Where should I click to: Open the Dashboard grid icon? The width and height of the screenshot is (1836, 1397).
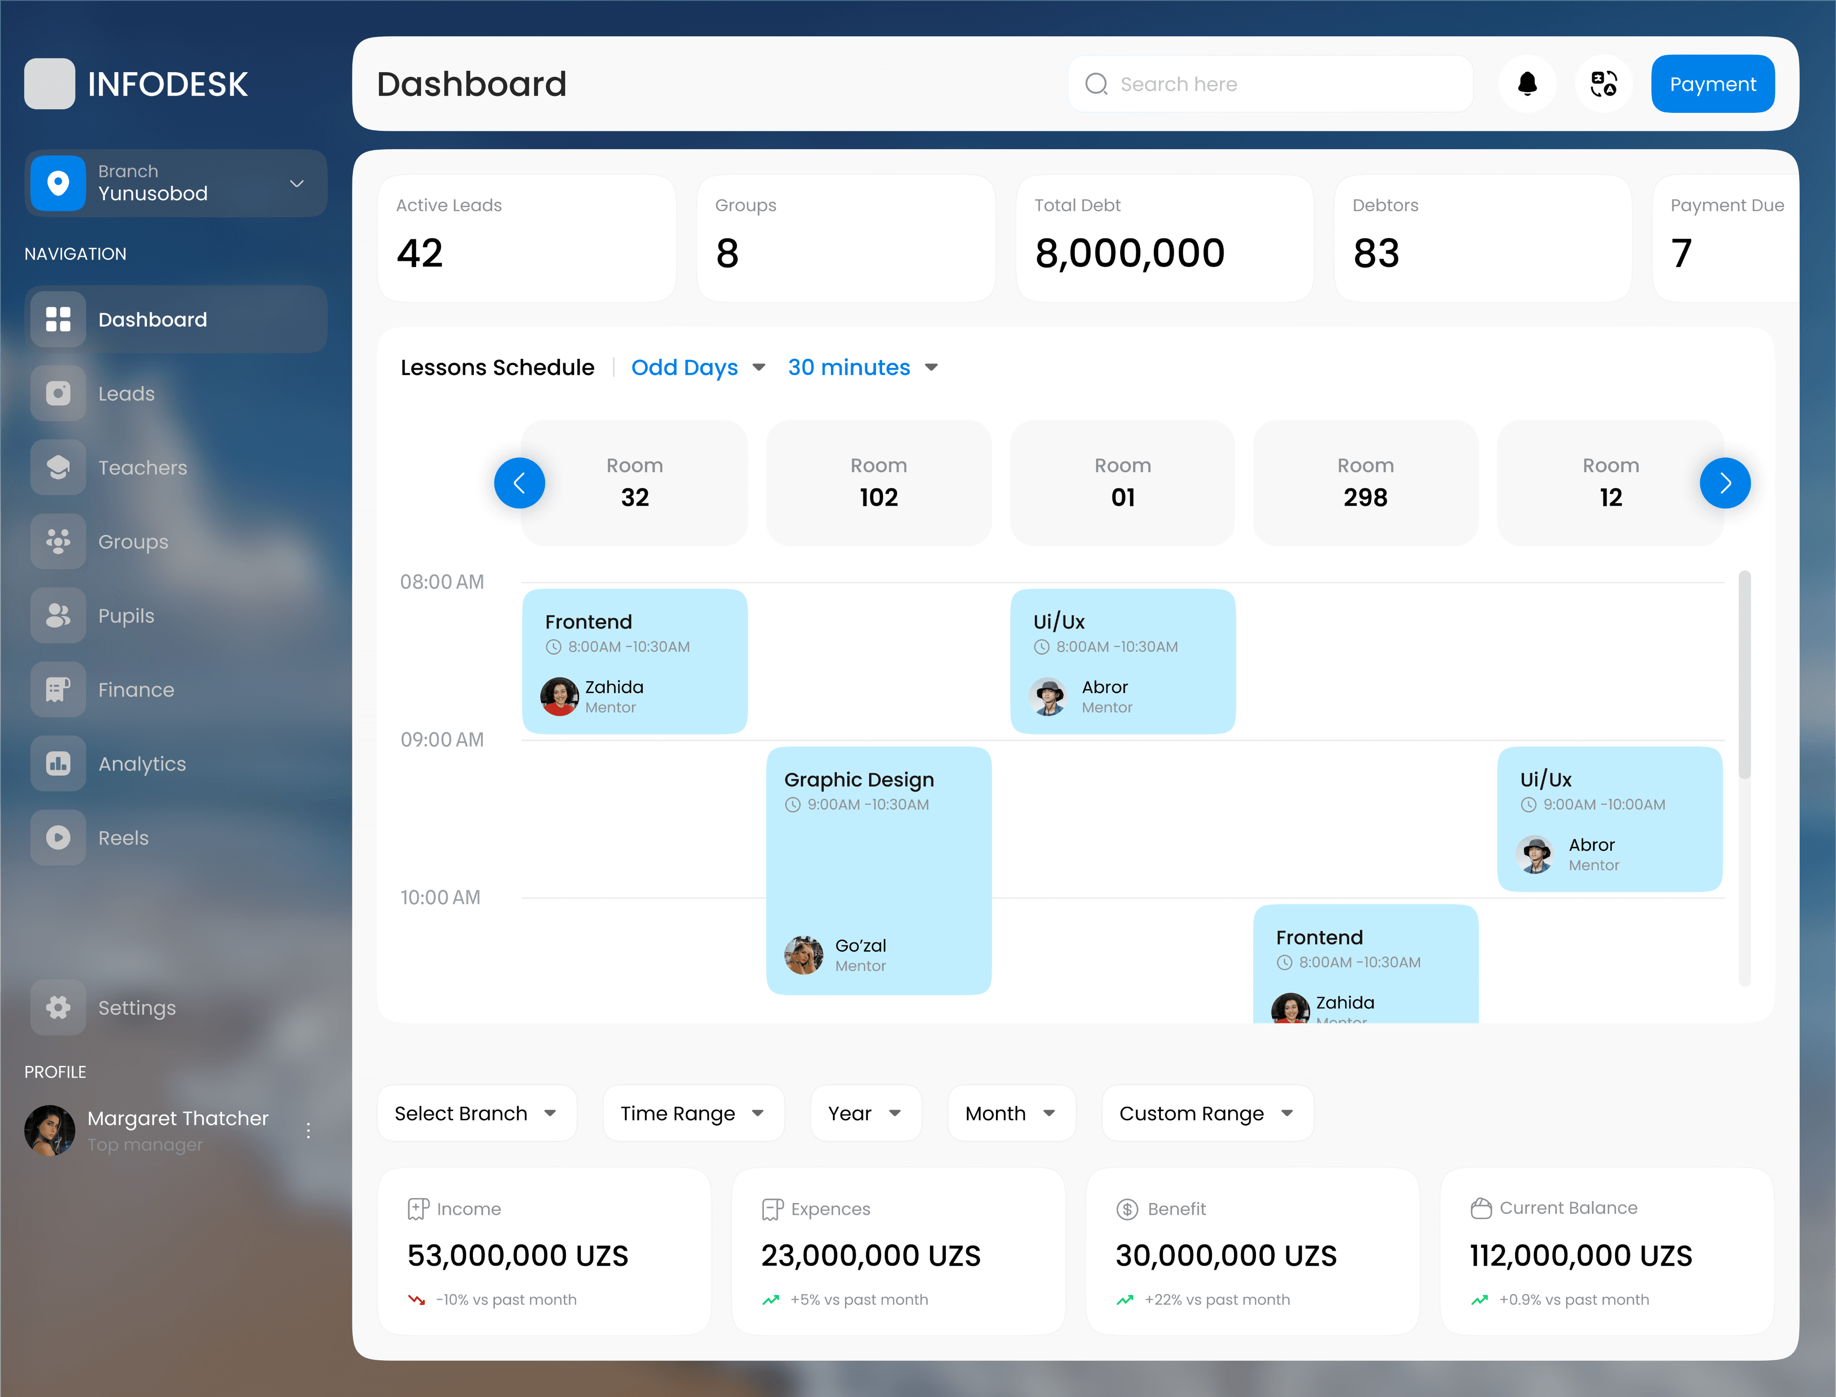point(58,319)
